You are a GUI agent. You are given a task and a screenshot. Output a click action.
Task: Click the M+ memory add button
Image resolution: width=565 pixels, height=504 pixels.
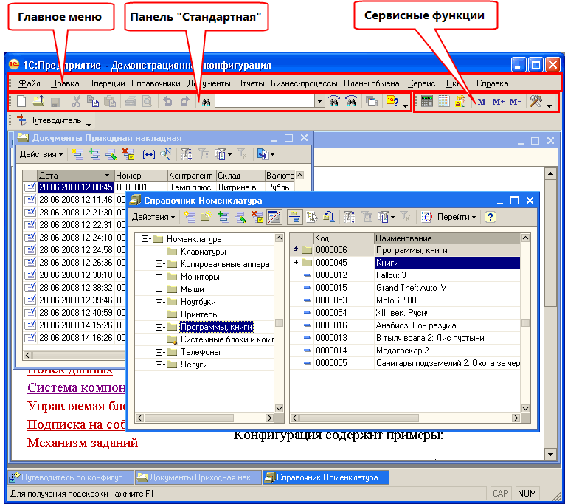pyautogui.click(x=499, y=103)
